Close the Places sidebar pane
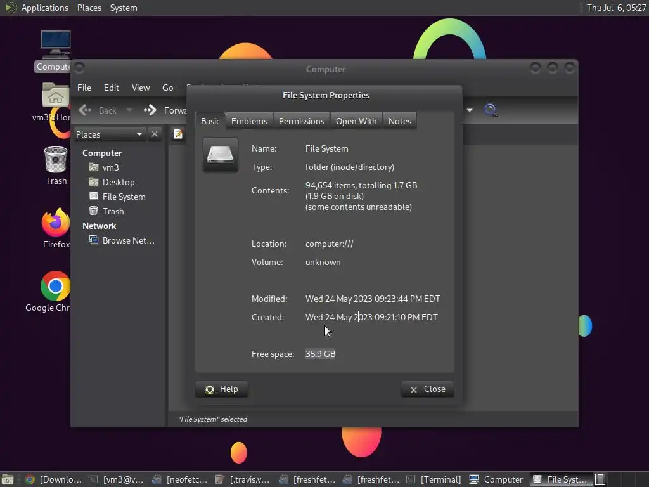Screen dimensions: 649x487 pyautogui.click(x=155, y=134)
